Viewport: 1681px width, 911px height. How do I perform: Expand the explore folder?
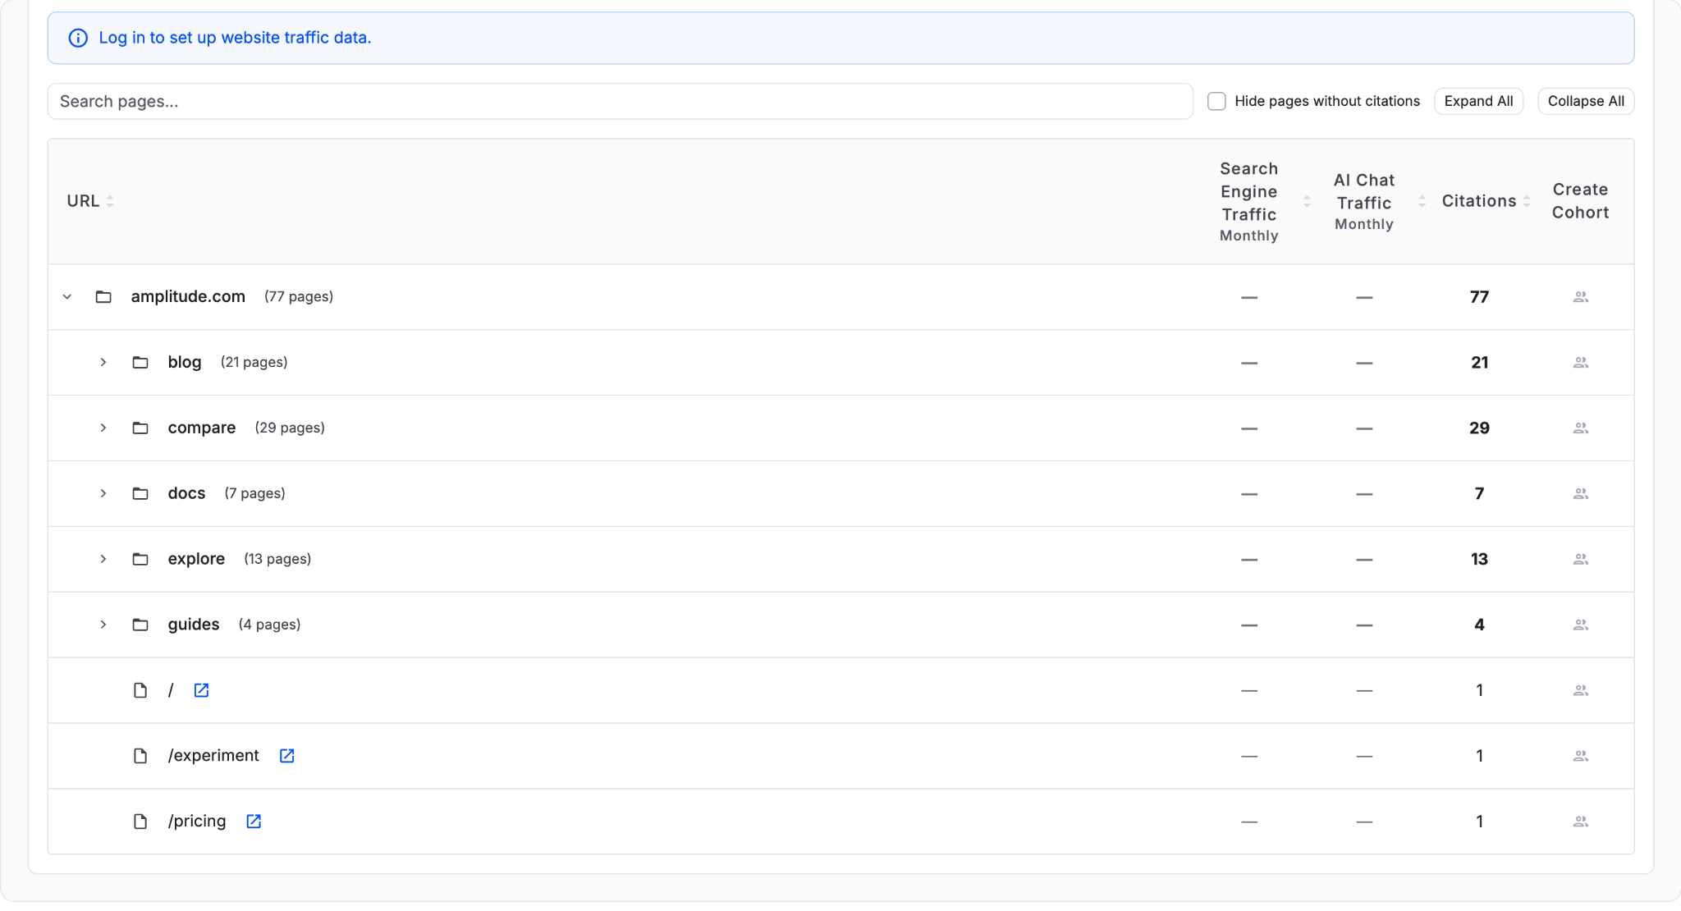click(103, 560)
